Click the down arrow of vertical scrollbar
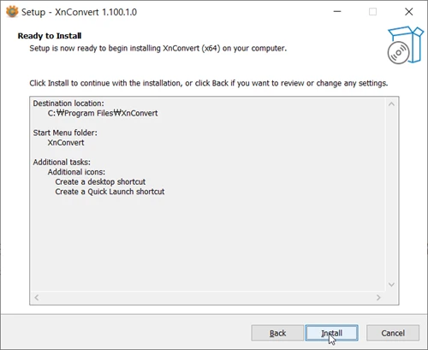The image size is (428, 350). pyautogui.click(x=391, y=284)
